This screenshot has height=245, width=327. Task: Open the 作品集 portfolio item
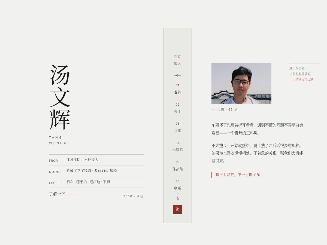click(x=178, y=166)
